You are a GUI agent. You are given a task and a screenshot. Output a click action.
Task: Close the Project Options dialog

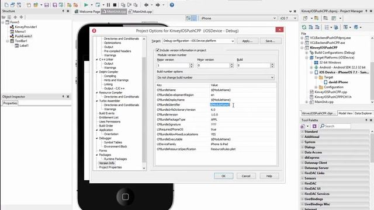coord(279,30)
